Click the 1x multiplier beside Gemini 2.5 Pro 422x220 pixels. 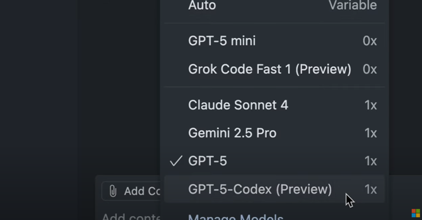click(370, 133)
